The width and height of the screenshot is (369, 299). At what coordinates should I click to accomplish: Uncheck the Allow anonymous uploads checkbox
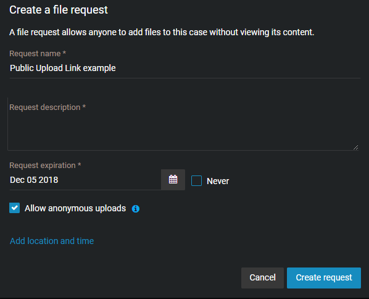(15, 208)
